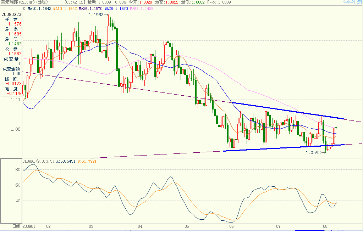The height and width of the screenshot is (231, 363).
Task: Click the 1.11 price axis label
Action: (16, 100)
